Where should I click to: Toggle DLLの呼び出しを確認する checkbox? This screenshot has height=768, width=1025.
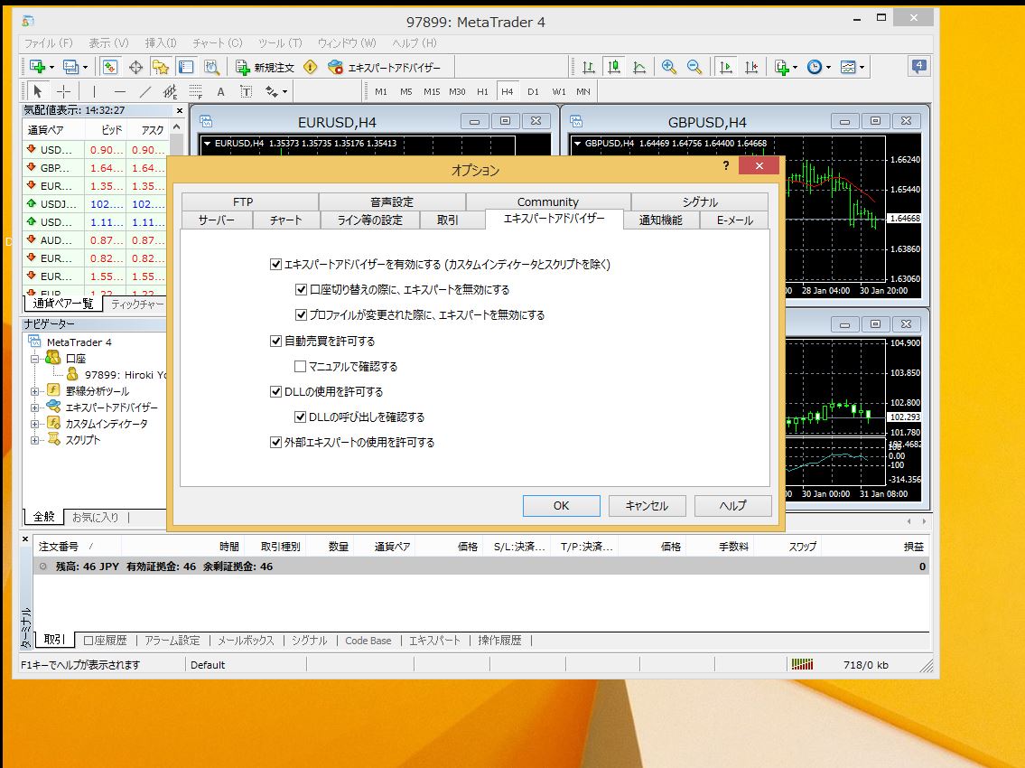pos(301,417)
